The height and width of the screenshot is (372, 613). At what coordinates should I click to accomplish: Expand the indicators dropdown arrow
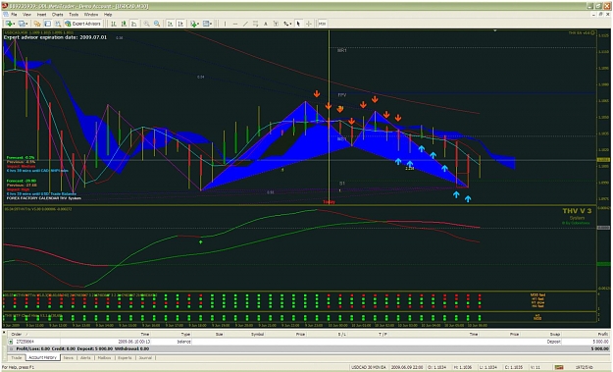pos(198,24)
